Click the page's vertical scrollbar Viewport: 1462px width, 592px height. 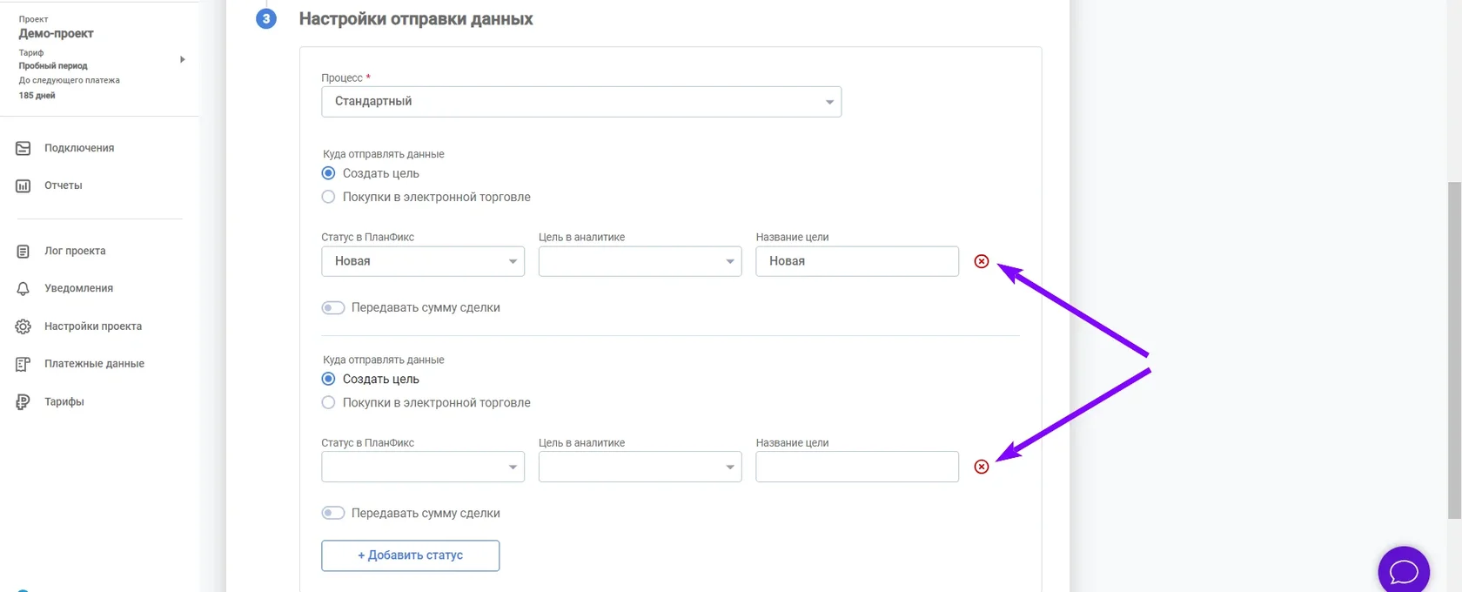click(1454, 348)
